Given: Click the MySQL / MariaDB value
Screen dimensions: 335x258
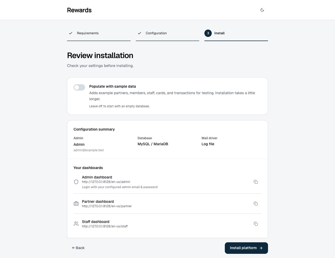Looking at the screenshot, I should (x=153, y=144).
